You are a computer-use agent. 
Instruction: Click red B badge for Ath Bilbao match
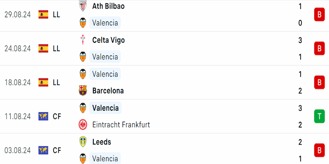320,14
